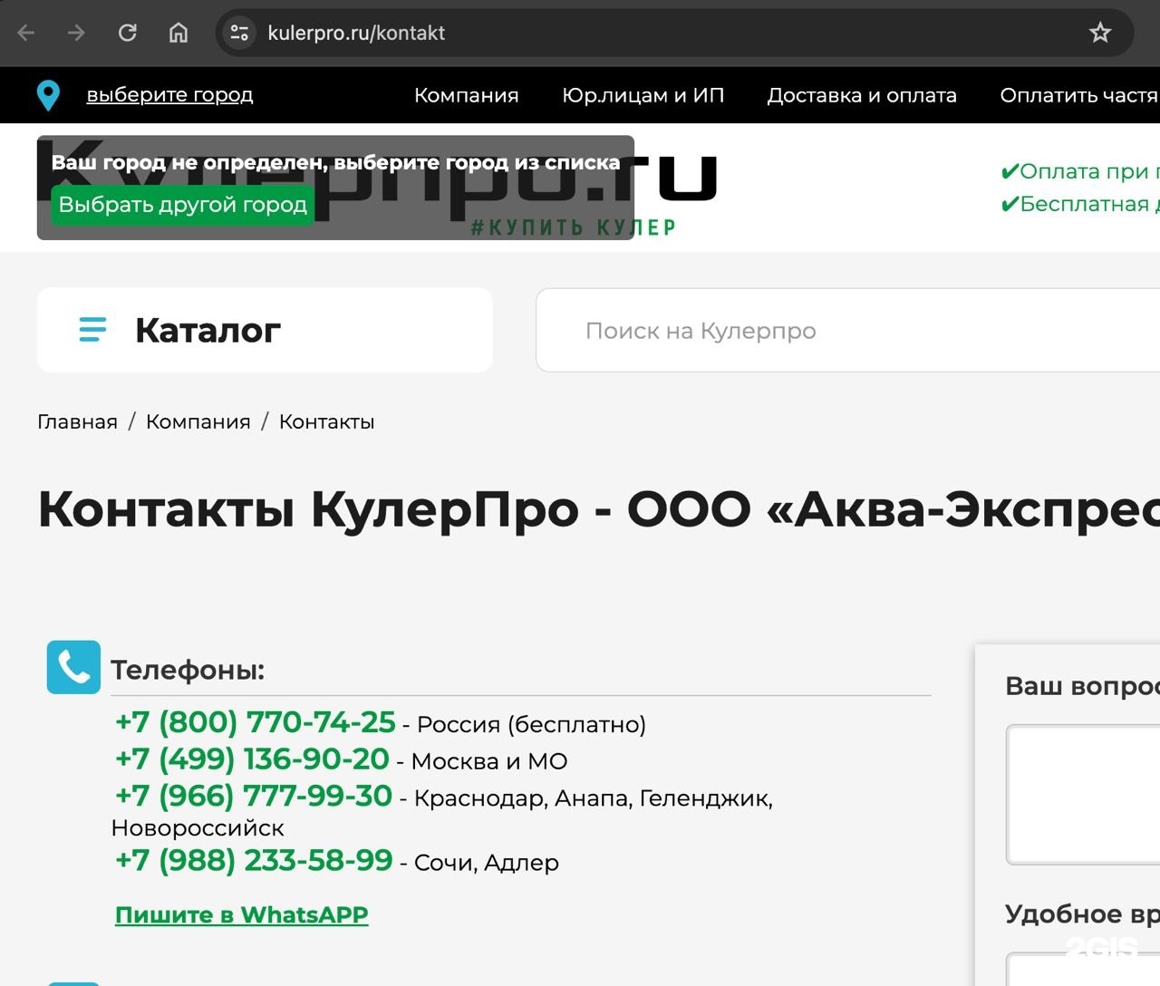
Task: Click the blue location pin icon
Action: point(48,95)
